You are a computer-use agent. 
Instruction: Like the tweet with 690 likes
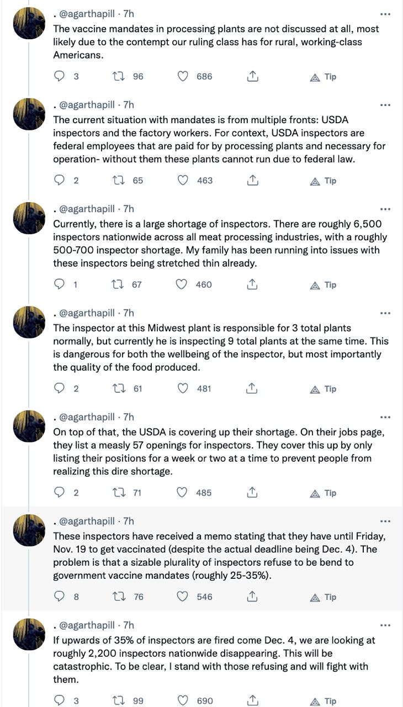click(183, 700)
